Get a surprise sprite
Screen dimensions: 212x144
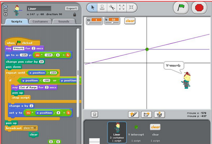coord(159,115)
